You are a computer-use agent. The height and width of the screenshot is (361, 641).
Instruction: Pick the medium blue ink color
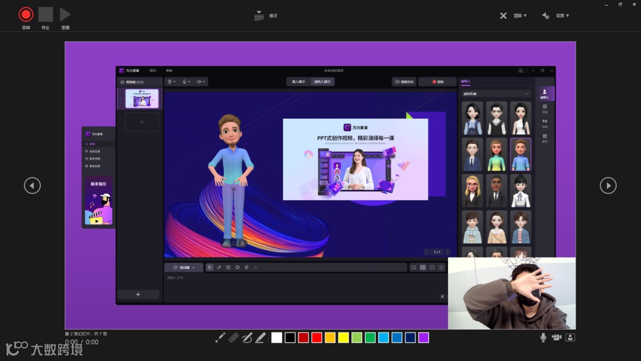click(x=397, y=338)
